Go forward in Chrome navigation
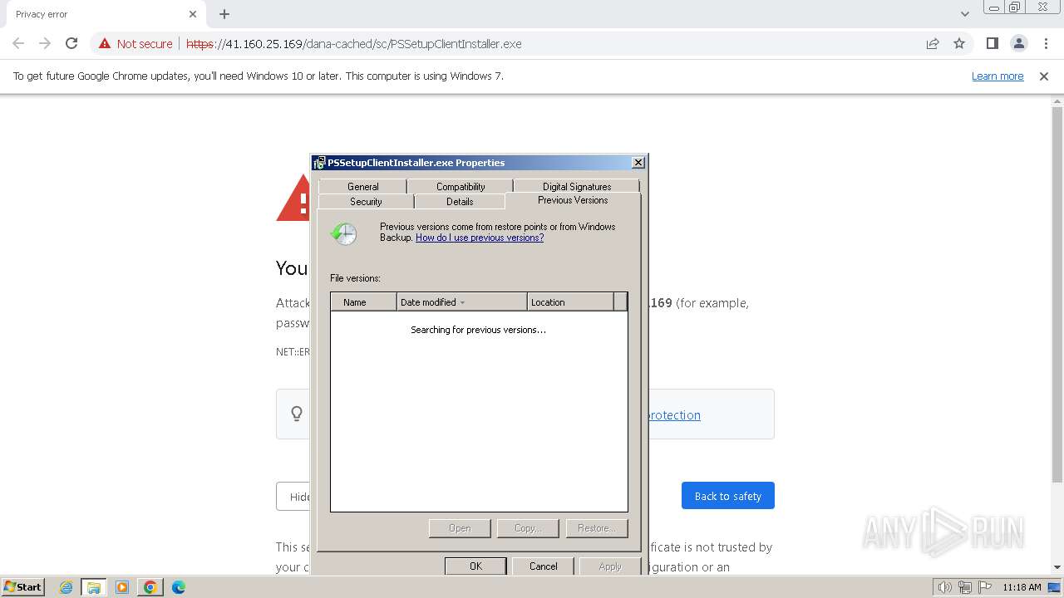 tap(45, 43)
